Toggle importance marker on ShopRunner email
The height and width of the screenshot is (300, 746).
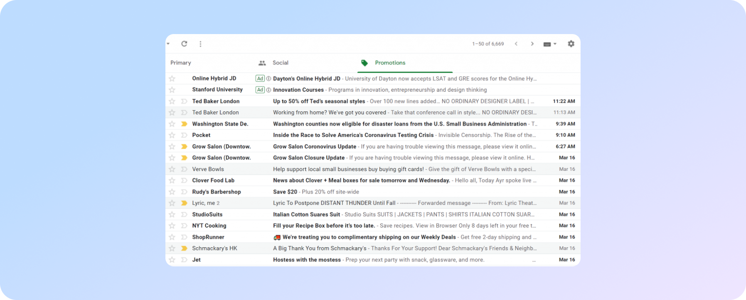click(184, 237)
